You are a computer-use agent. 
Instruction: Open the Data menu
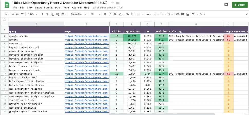tap(58, 8)
